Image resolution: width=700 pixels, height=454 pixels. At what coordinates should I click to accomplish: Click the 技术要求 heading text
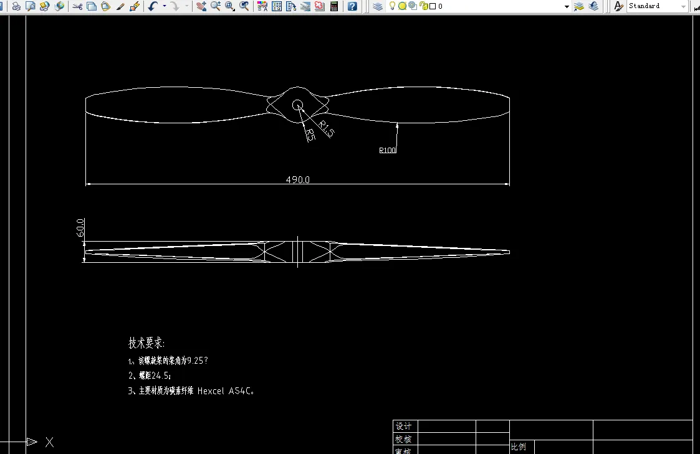pyautogui.click(x=146, y=343)
